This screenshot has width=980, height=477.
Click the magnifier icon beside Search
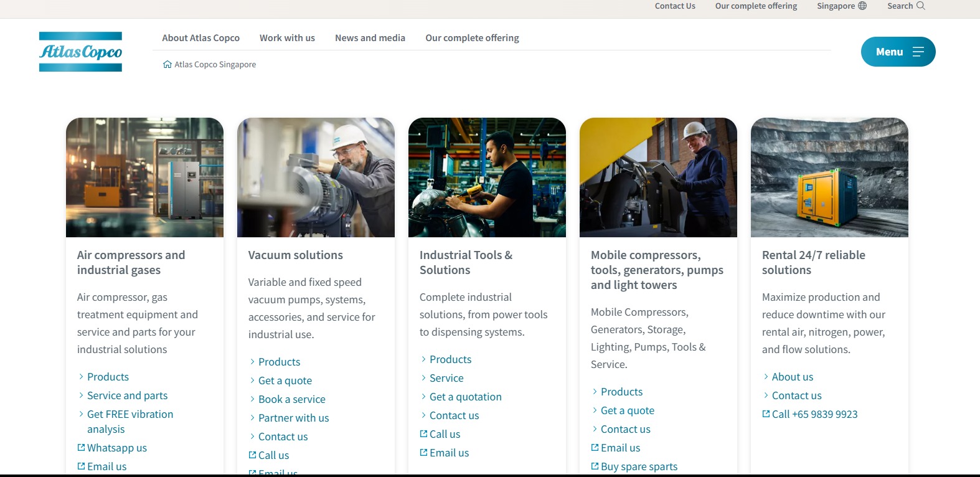click(x=921, y=6)
